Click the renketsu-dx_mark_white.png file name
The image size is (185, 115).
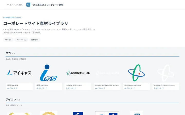[x=164, y=85]
